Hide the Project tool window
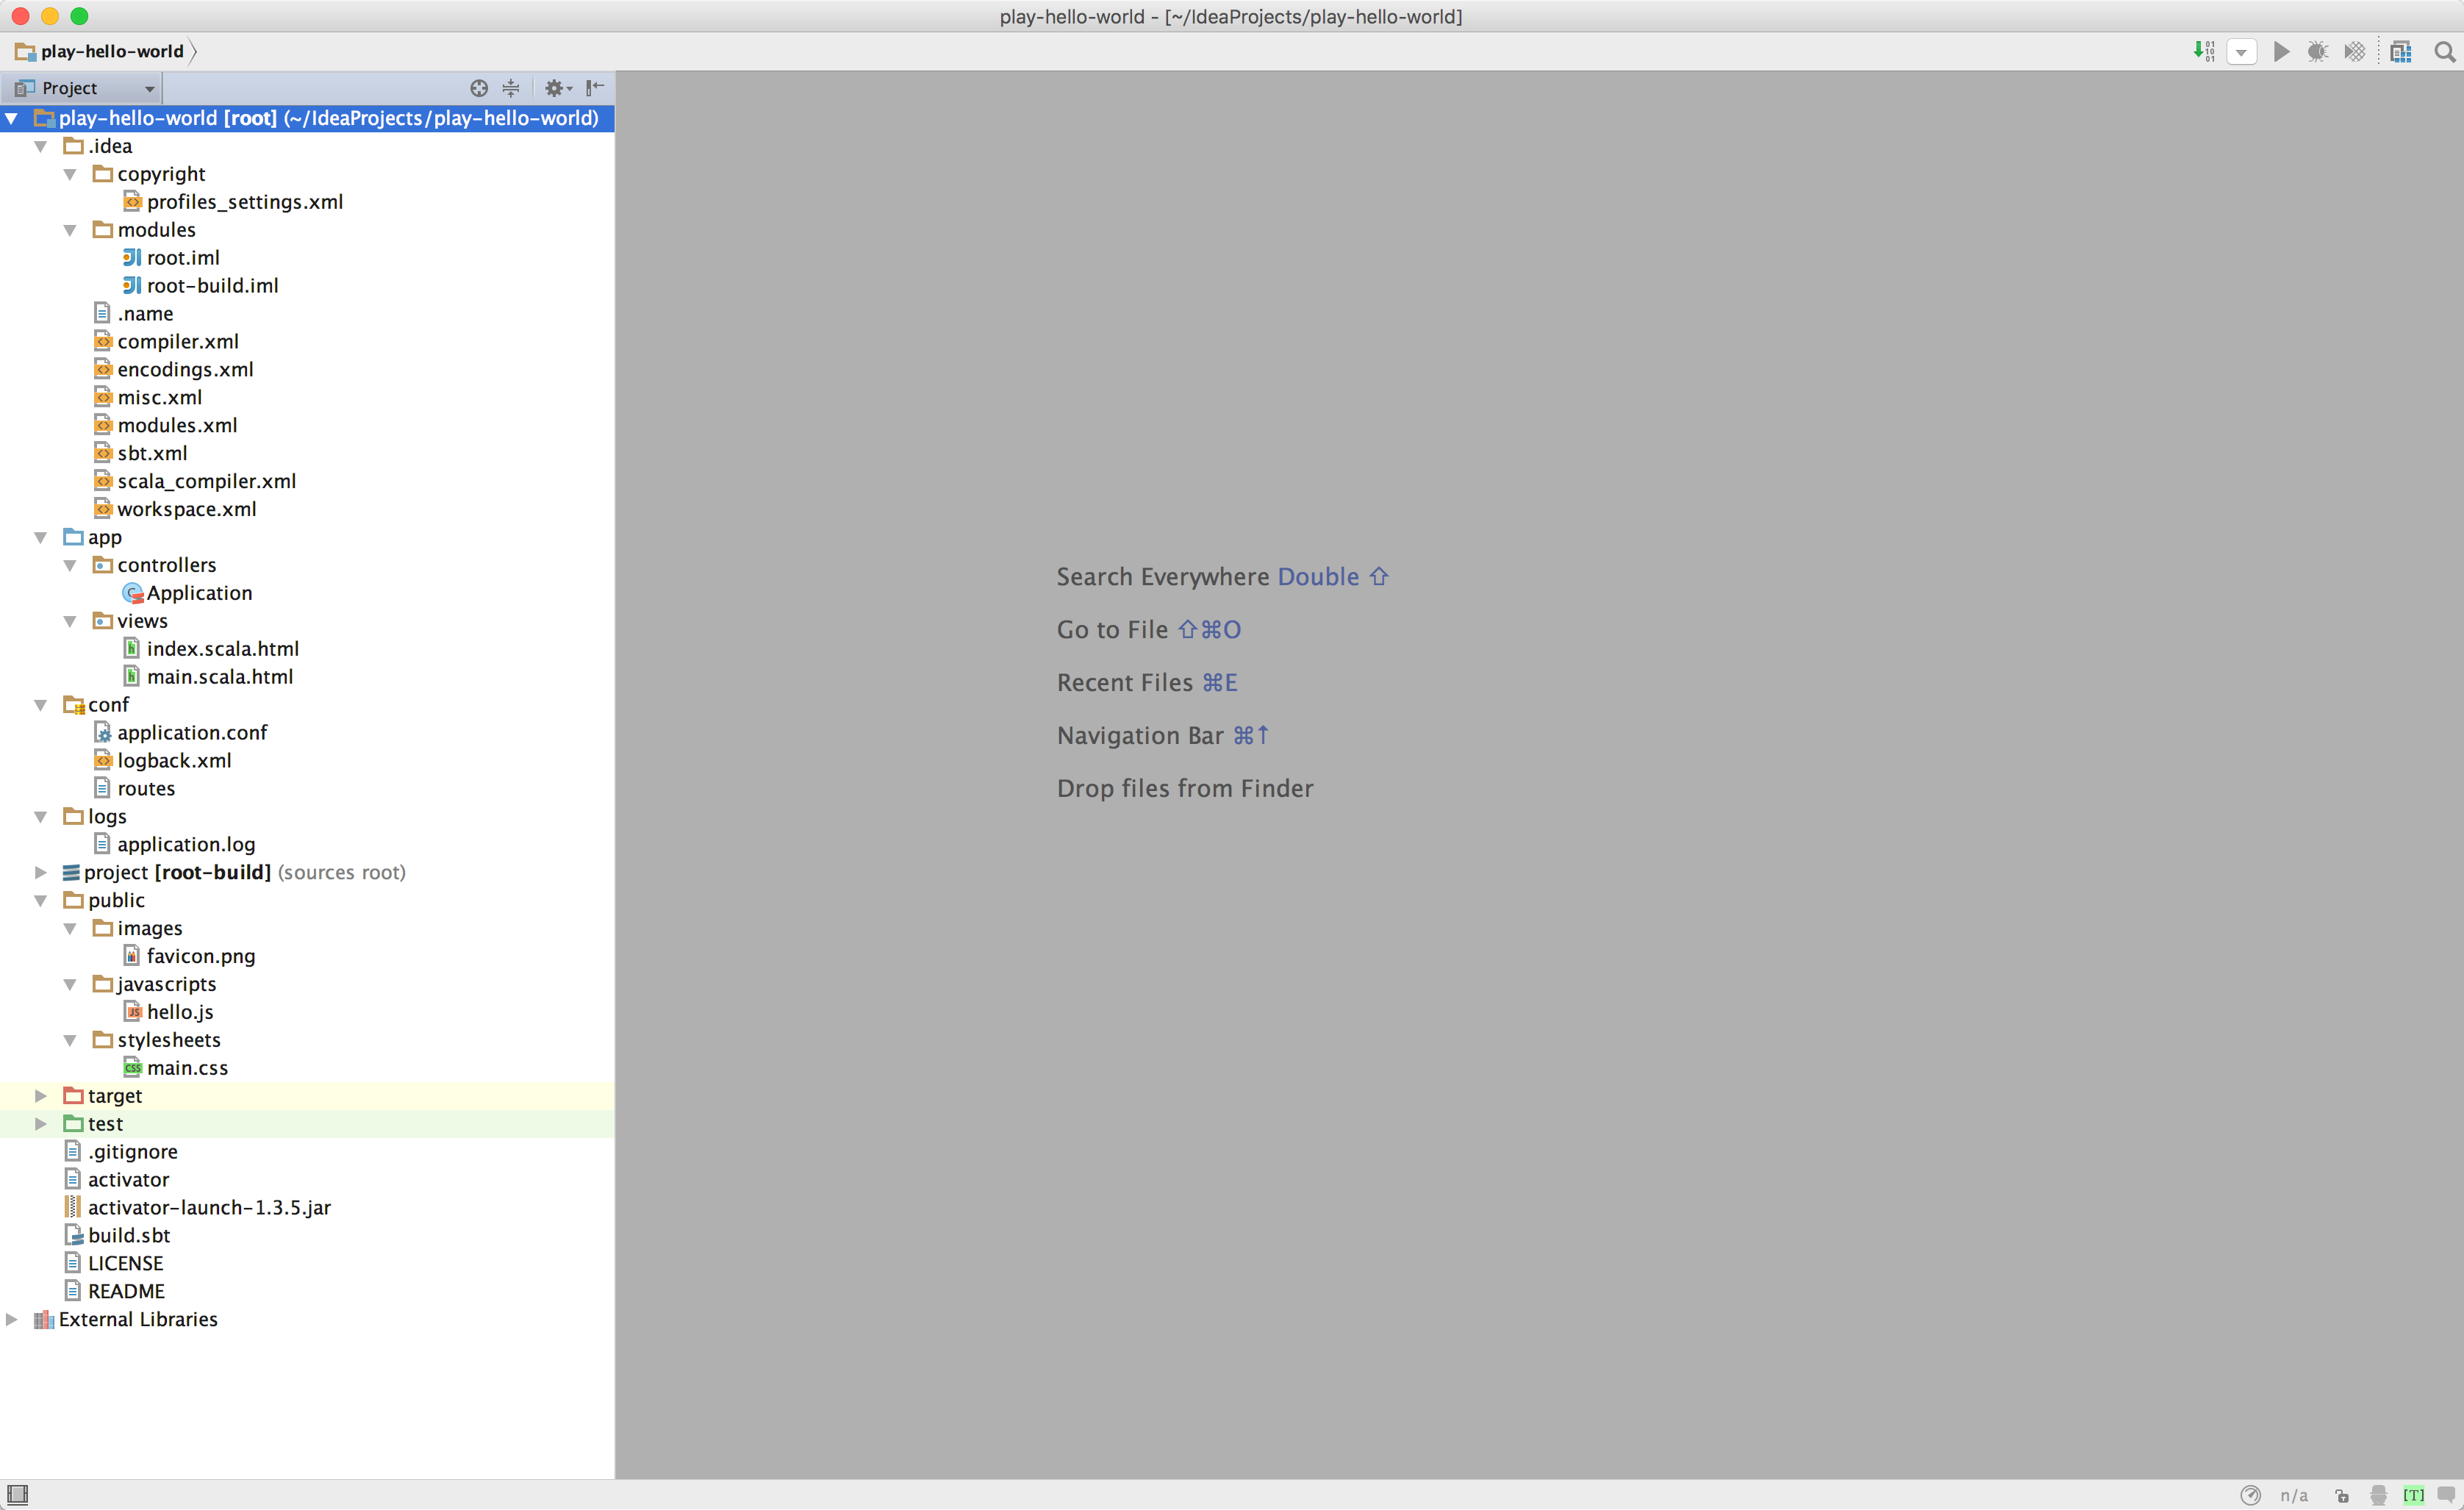 point(594,88)
